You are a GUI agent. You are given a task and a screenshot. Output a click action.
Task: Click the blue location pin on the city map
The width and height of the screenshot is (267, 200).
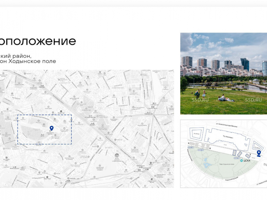pos(52,128)
